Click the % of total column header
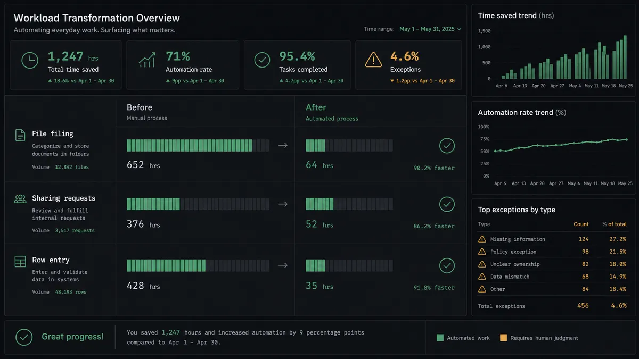639x359 pixels. 615,224
